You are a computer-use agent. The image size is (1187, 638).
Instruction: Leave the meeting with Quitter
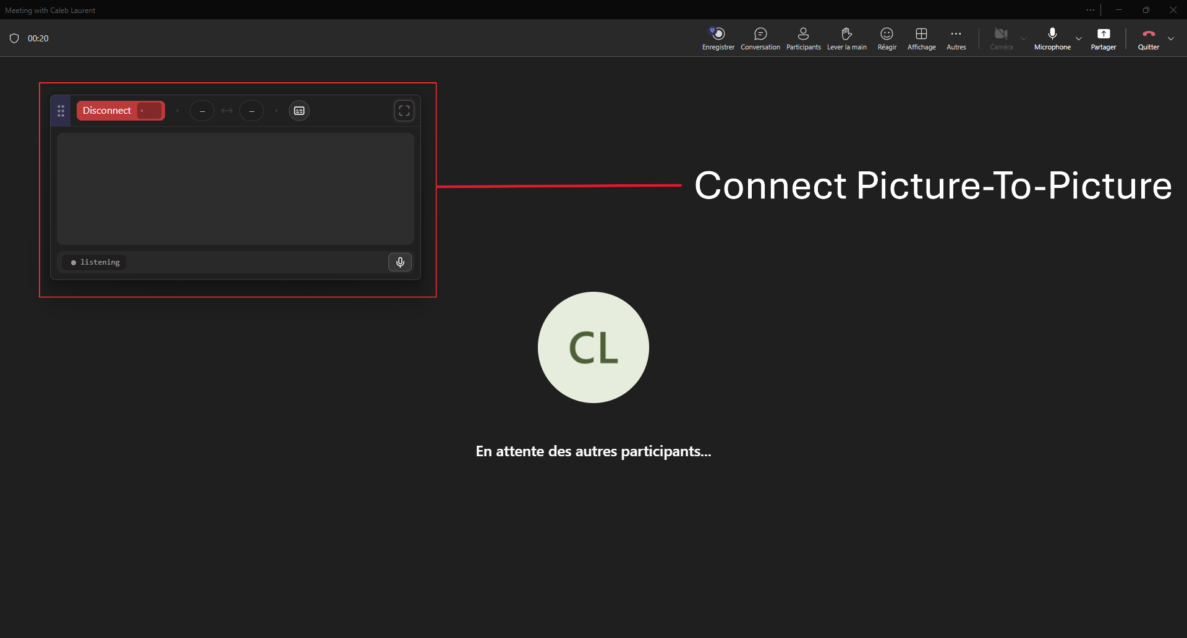coord(1149,38)
